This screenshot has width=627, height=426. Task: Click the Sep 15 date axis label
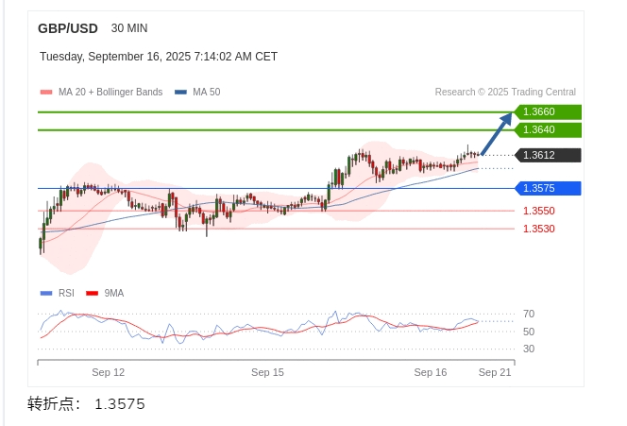pos(267,372)
